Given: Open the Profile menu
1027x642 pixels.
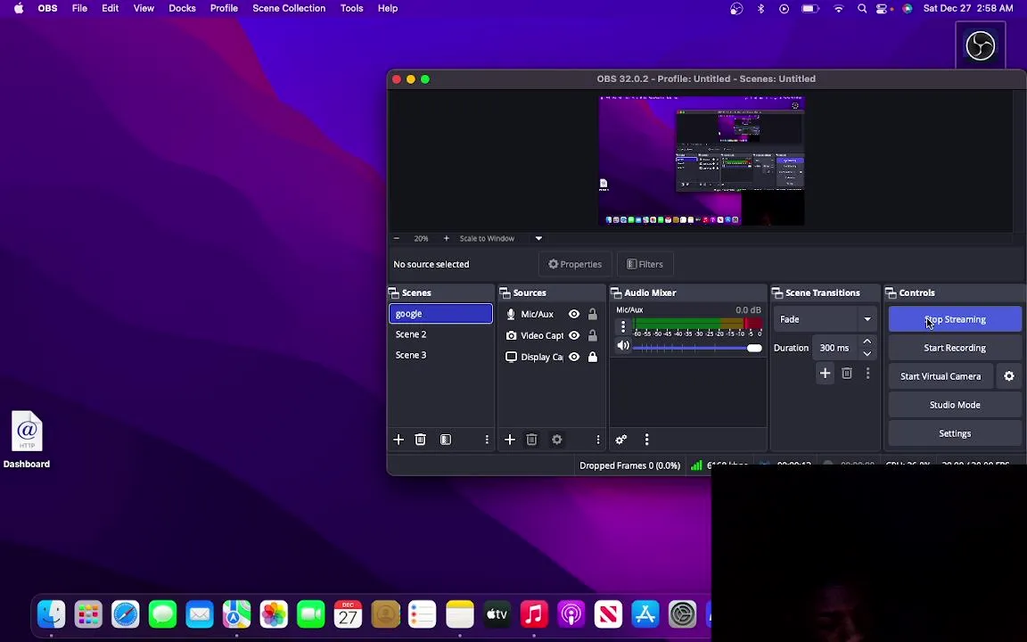Looking at the screenshot, I should [224, 9].
